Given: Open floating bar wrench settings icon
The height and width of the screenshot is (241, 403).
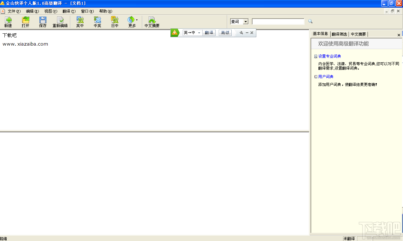Looking at the screenshot, I should 241,33.
